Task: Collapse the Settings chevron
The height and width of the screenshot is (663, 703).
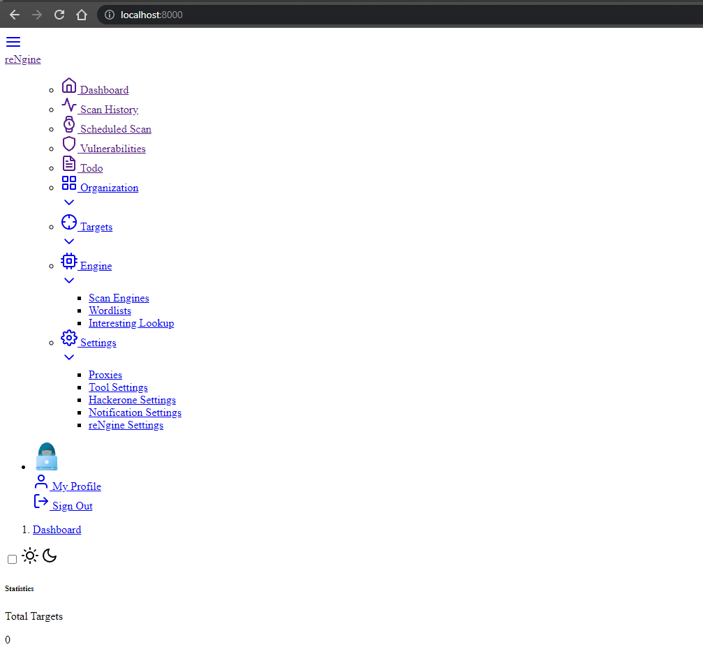Action: tap(69, 357)
